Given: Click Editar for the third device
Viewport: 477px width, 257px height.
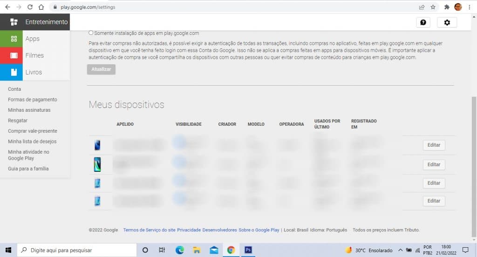Looking at the screenshot, I should point(434,183).
